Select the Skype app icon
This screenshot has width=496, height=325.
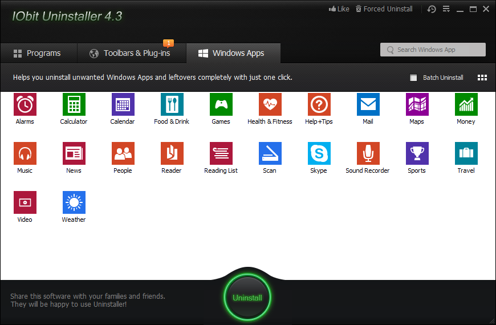click(x=319, y=153)
